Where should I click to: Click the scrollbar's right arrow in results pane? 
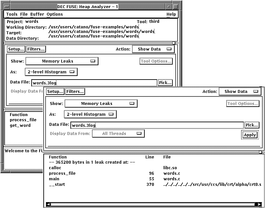[x=259, y=204]
